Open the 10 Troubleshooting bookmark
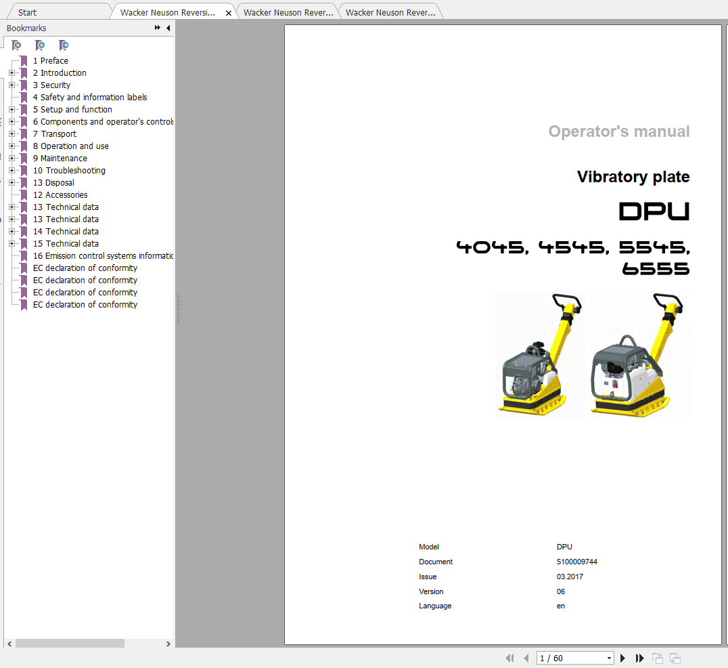The image size is (728, 668). click(69, 171)
